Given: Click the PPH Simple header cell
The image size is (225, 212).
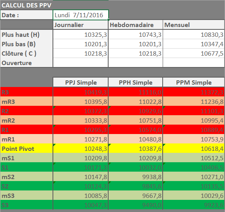Looking at the screenshot, I should point(136,82).
